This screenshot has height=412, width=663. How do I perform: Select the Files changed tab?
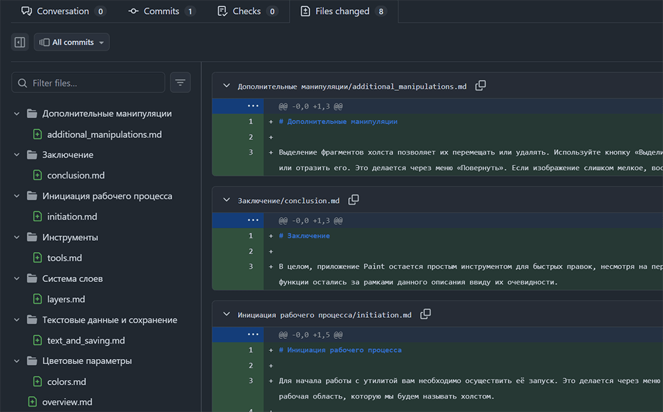click(x=343, y=11)
